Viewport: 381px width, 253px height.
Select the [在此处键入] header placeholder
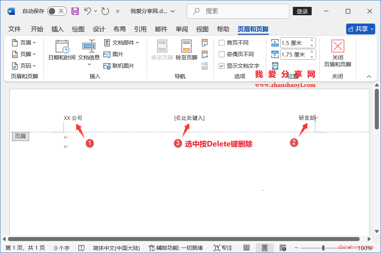pyautogui.click(x=189, y=118)
